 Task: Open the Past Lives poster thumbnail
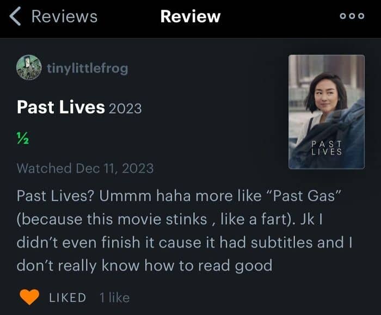[327, 112]
